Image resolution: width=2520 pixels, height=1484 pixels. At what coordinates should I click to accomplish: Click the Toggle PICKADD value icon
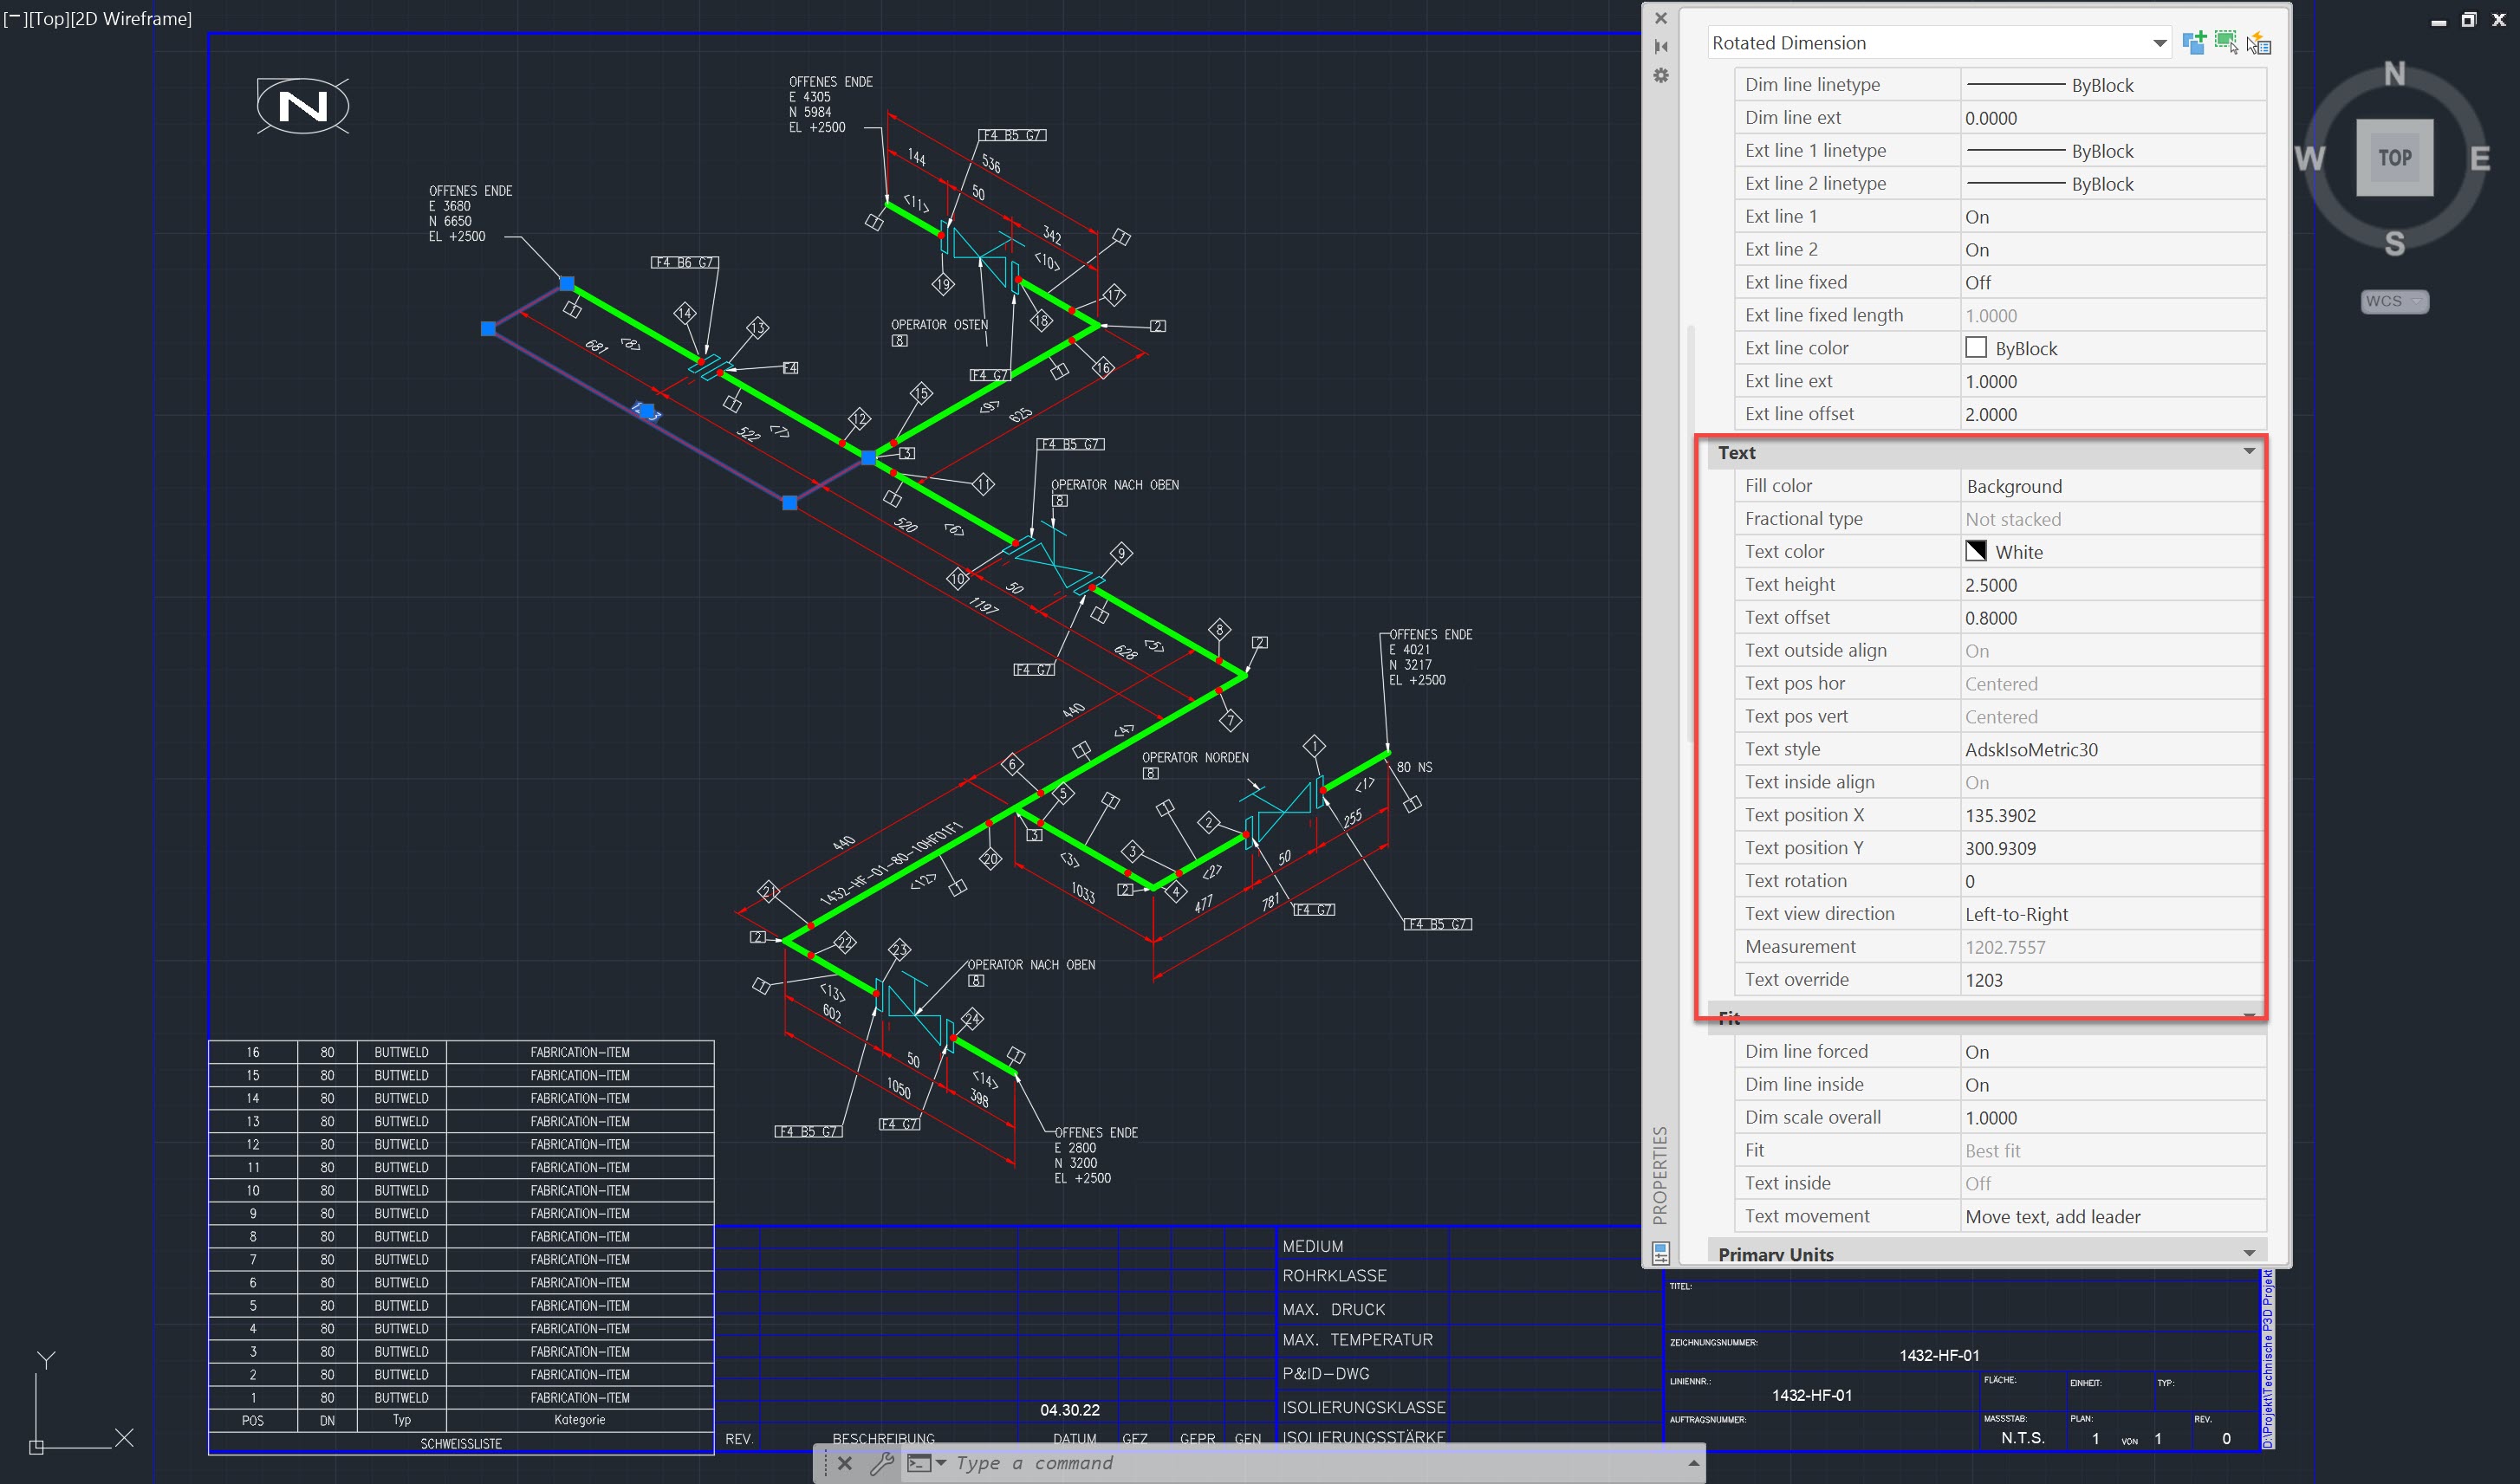[2194, 43]
